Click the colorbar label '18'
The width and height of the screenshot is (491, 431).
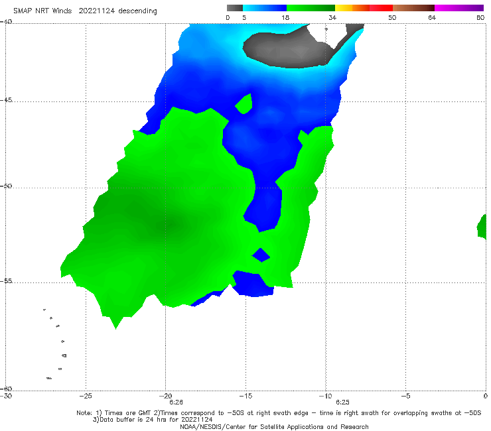(285, 18)
